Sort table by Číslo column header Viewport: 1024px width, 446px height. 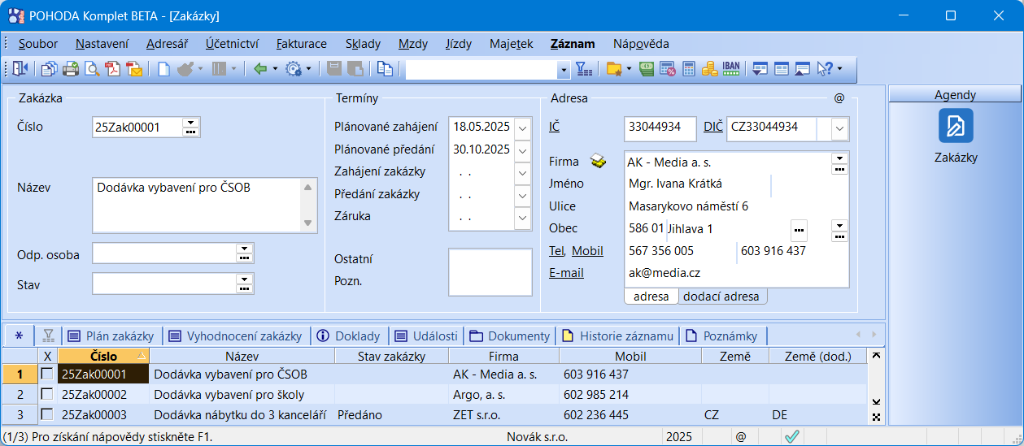103,356
